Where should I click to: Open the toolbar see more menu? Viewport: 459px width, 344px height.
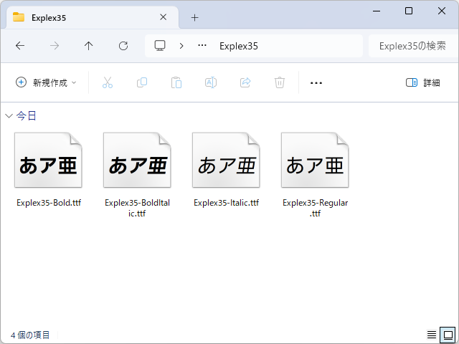point(316,82)
